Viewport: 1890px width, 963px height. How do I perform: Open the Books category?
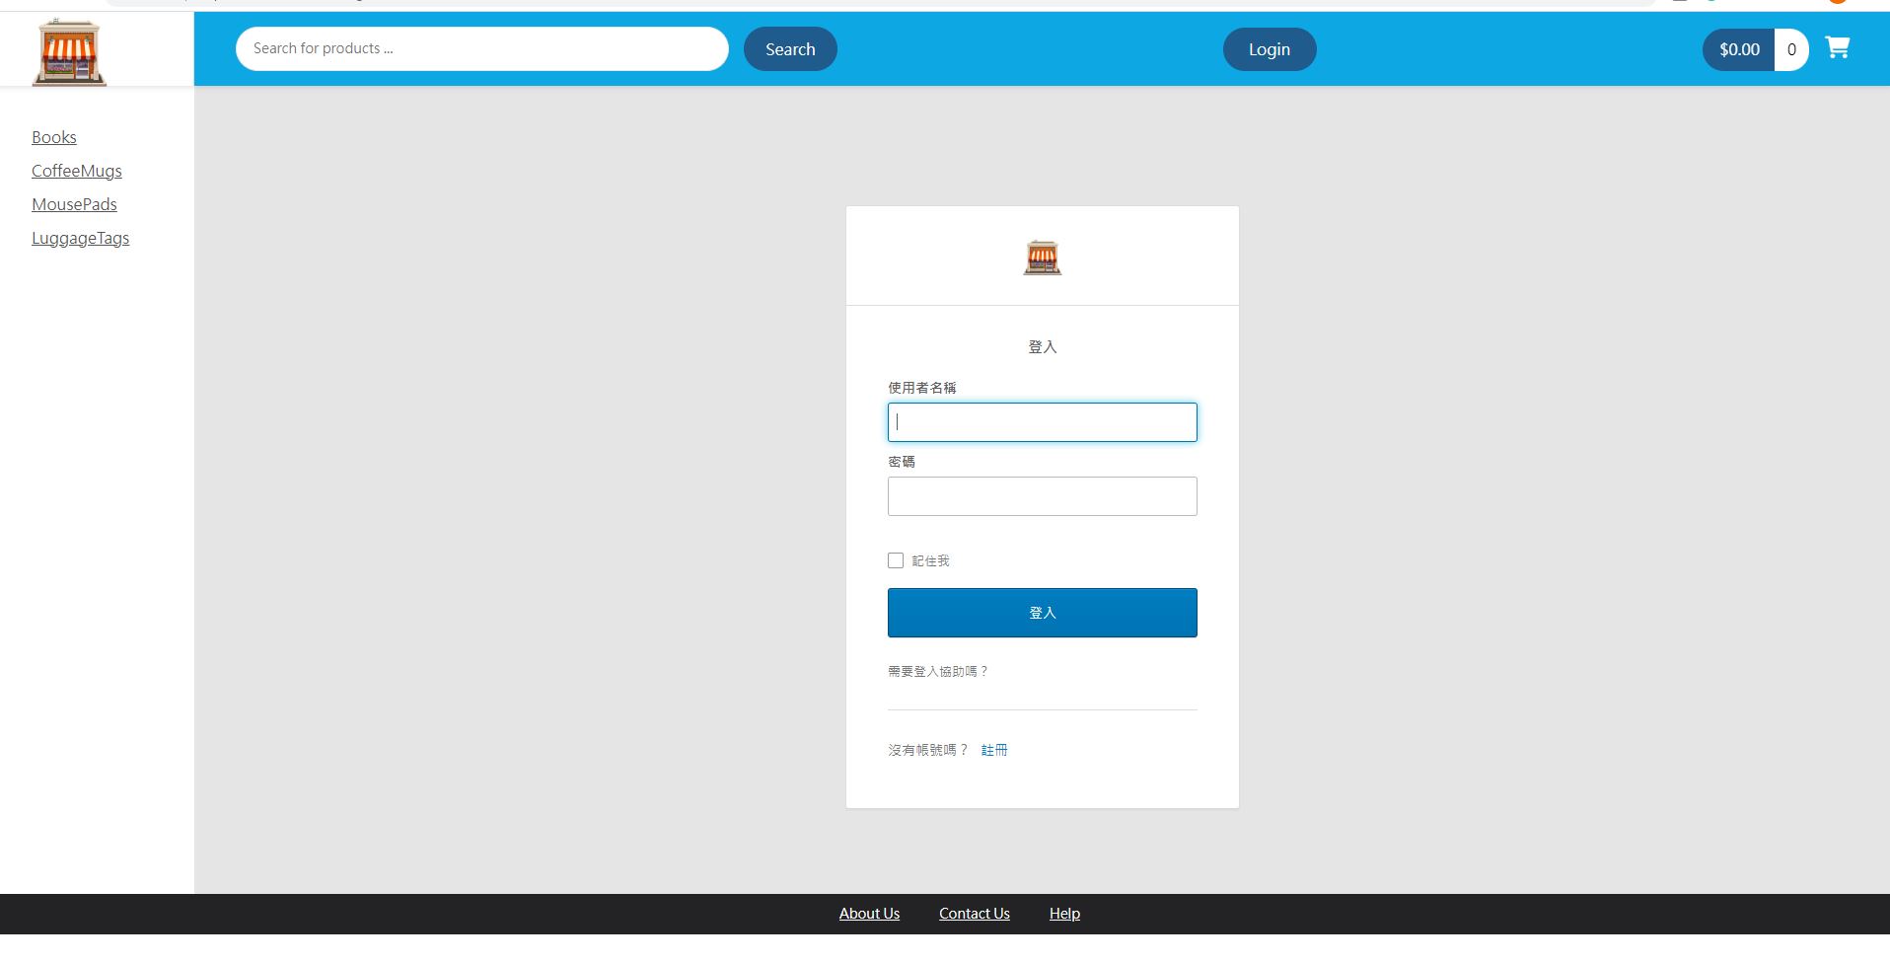54,137
